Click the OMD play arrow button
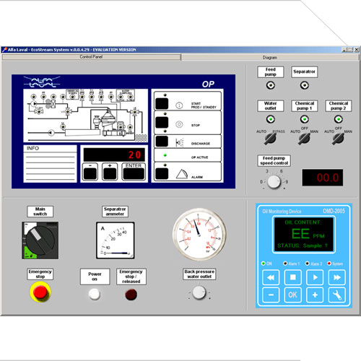The height and width of the screenshot is (361, 361). tap(315, 277)
